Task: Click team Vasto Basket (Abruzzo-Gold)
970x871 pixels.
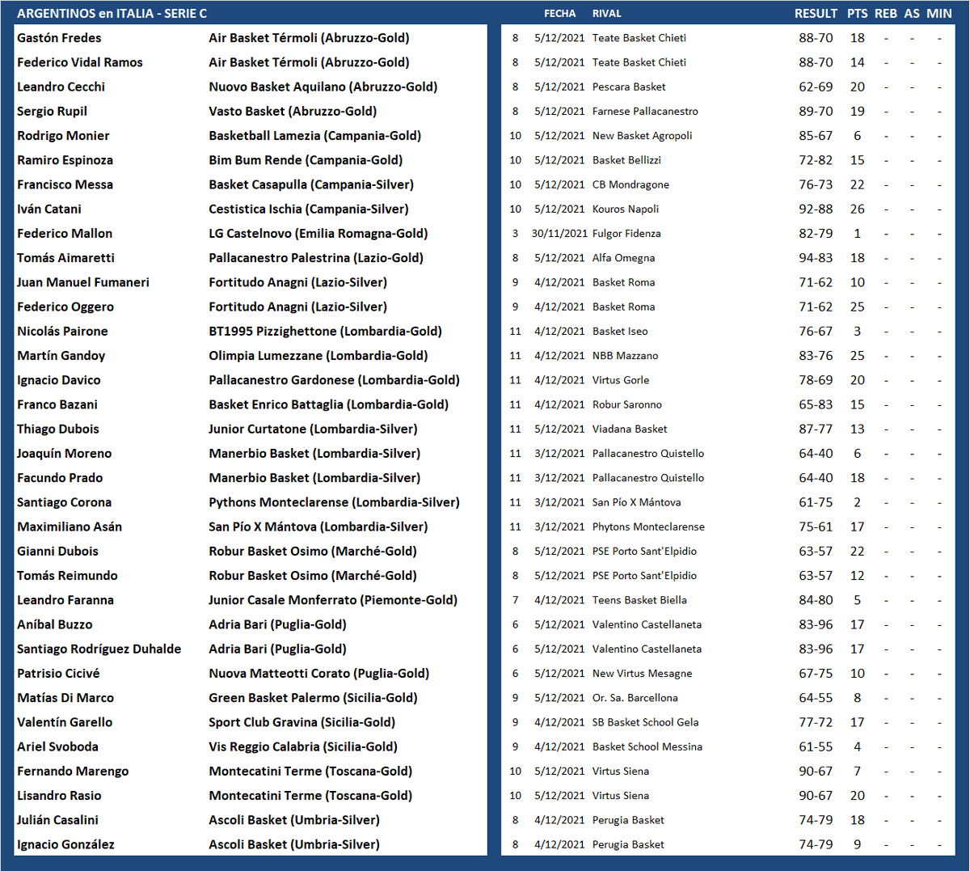Action: tap(293, 112)
